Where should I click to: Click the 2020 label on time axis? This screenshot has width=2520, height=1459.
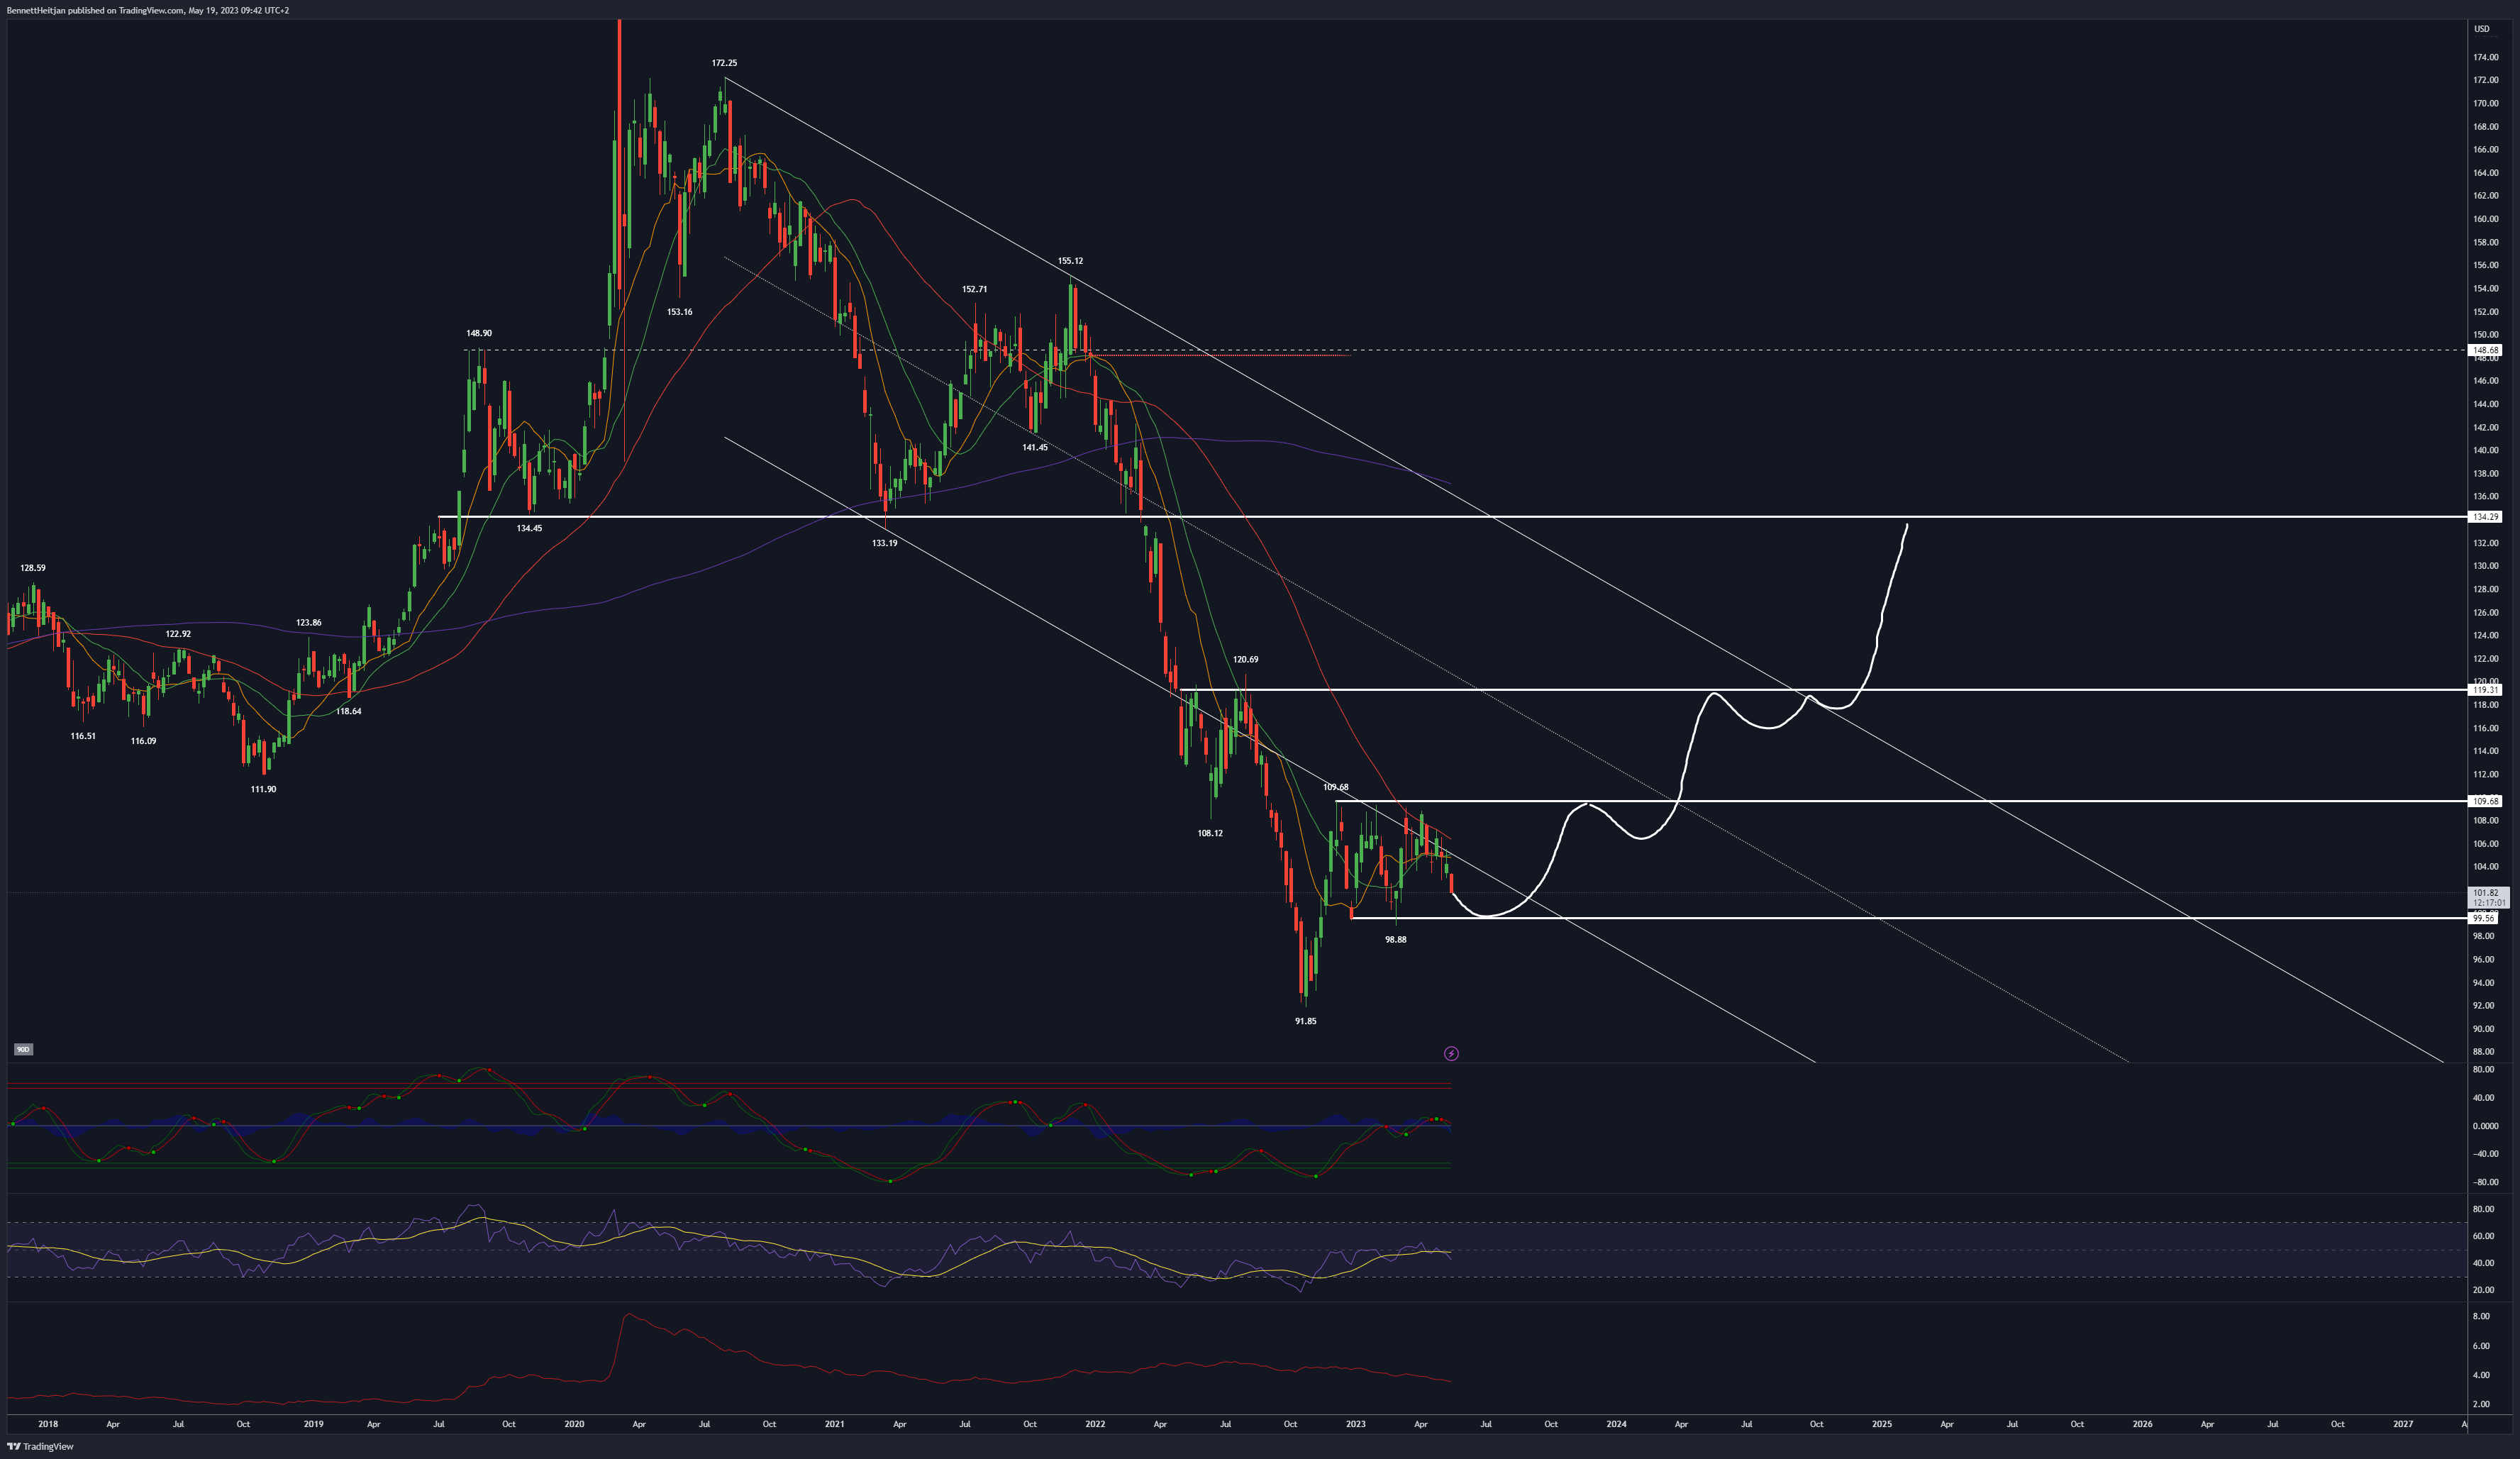pyautogui.click(x=574, y=1424)
